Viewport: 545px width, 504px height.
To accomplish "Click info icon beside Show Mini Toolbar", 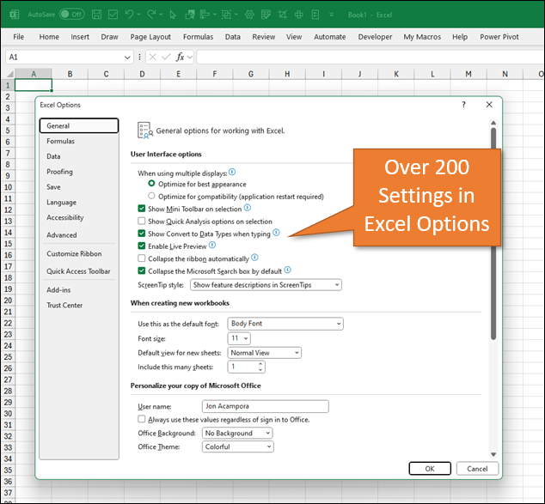I will click(x=248, y=208).
